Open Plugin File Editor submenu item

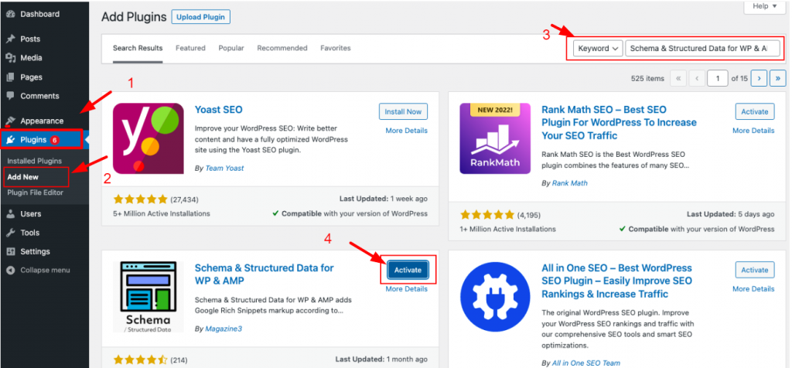pyautogui.click(x=36, y=193)
